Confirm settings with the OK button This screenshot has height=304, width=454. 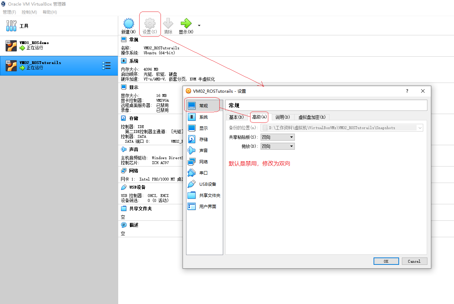coord(386,261)
